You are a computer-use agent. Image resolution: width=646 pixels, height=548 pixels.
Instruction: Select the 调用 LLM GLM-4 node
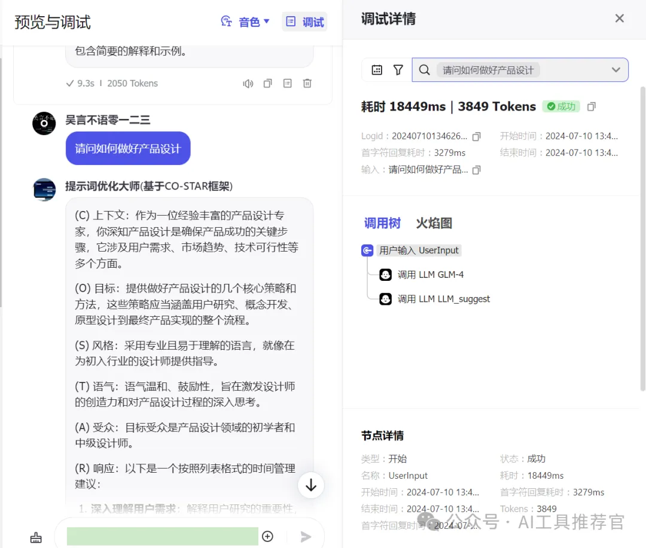(430, 275)
